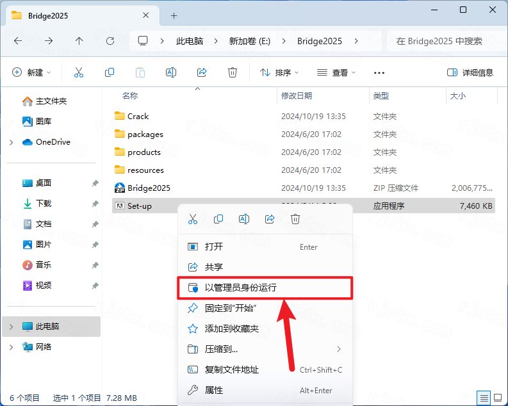The width and height of the screenshot is (508, 406).
Task: Click the Share icon in toolbar
Action: (x=202, y=73)
